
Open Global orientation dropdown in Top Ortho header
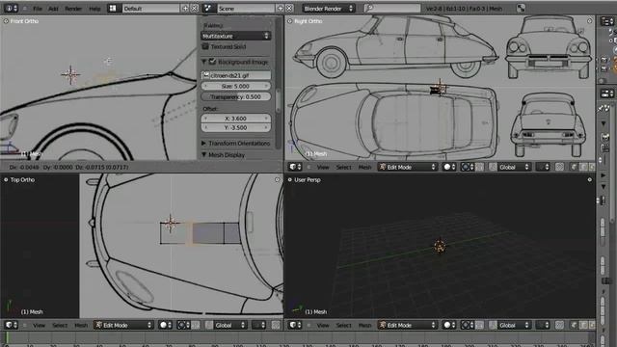point(230,326)
